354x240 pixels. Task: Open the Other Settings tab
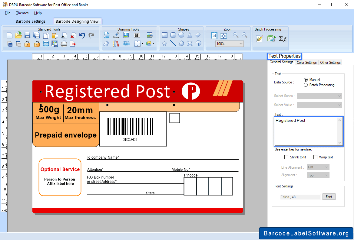[x=330, y=63]
